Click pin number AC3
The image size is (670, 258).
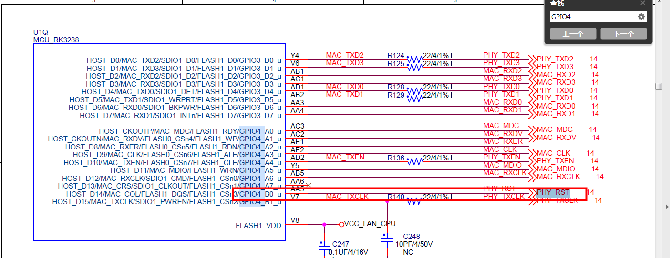(297, 126)
